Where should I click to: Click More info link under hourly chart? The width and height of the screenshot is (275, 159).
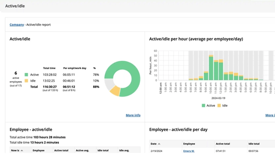pos(270,115)
